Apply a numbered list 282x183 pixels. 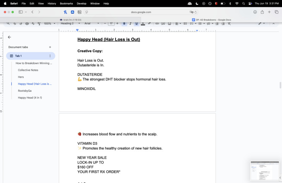[x=208, y=24]
